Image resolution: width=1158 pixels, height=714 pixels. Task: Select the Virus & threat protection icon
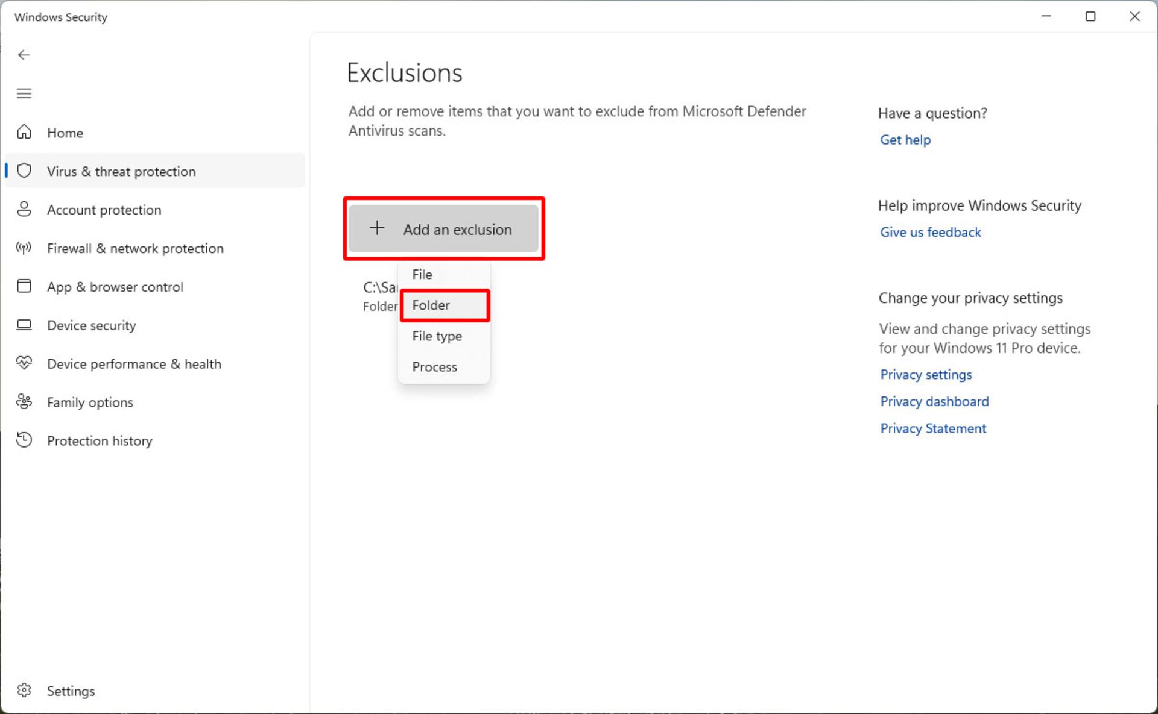coord(25,171)
